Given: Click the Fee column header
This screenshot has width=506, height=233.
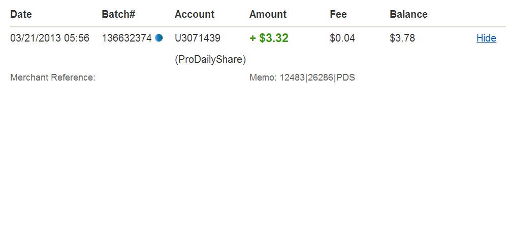Looking at the screenshot, I should [338, 14].
